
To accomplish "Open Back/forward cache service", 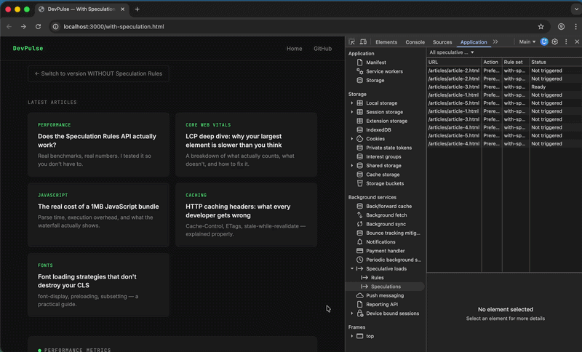I will 388,207.
